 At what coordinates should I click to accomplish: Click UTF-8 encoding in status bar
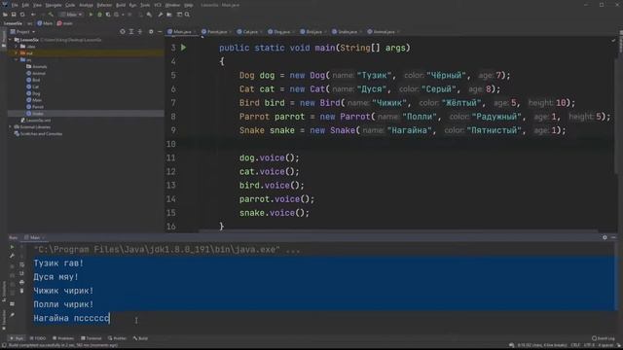click(589, 345)
